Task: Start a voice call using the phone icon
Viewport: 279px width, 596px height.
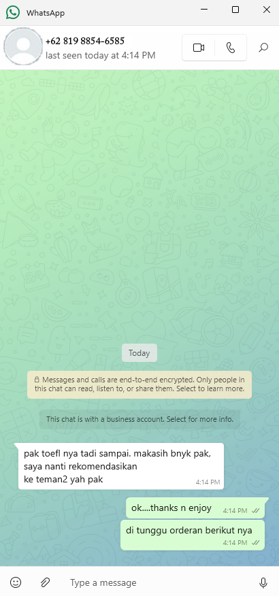Action: (231, 48)
